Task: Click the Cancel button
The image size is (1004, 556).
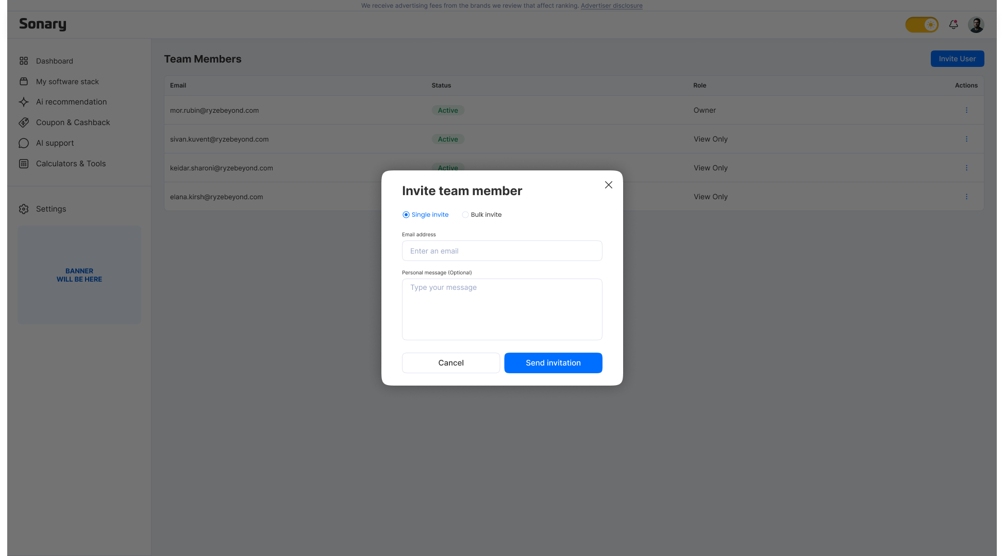Action: 451,363
